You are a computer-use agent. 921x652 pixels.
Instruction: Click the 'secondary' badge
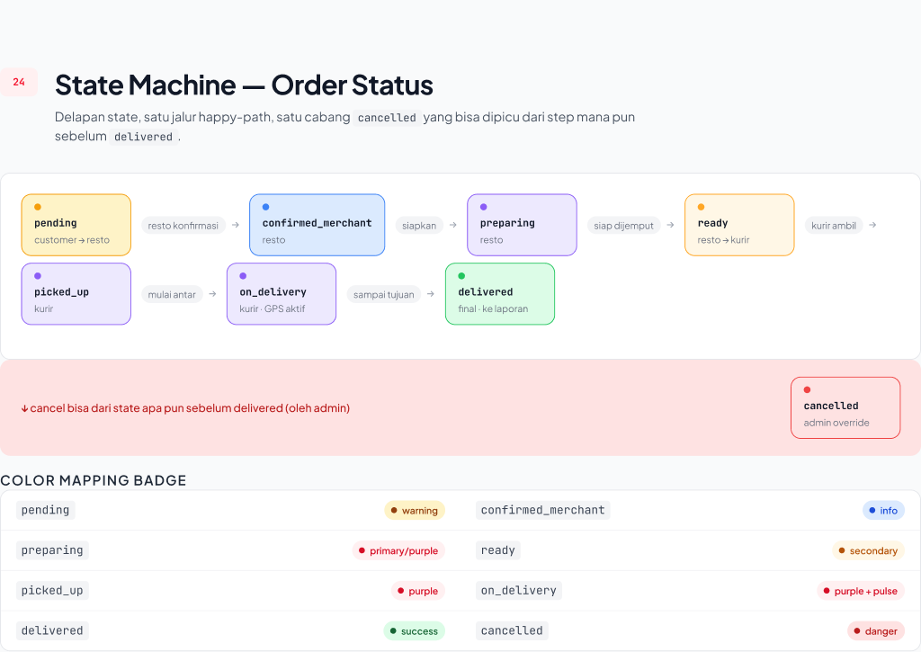pyautogui.click(x=868, y=550)
